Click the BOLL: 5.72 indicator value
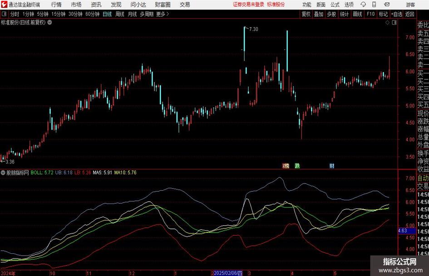 [42, 173]
